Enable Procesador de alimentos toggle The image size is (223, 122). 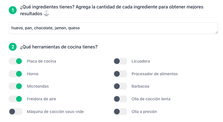[x=120, y=74]
